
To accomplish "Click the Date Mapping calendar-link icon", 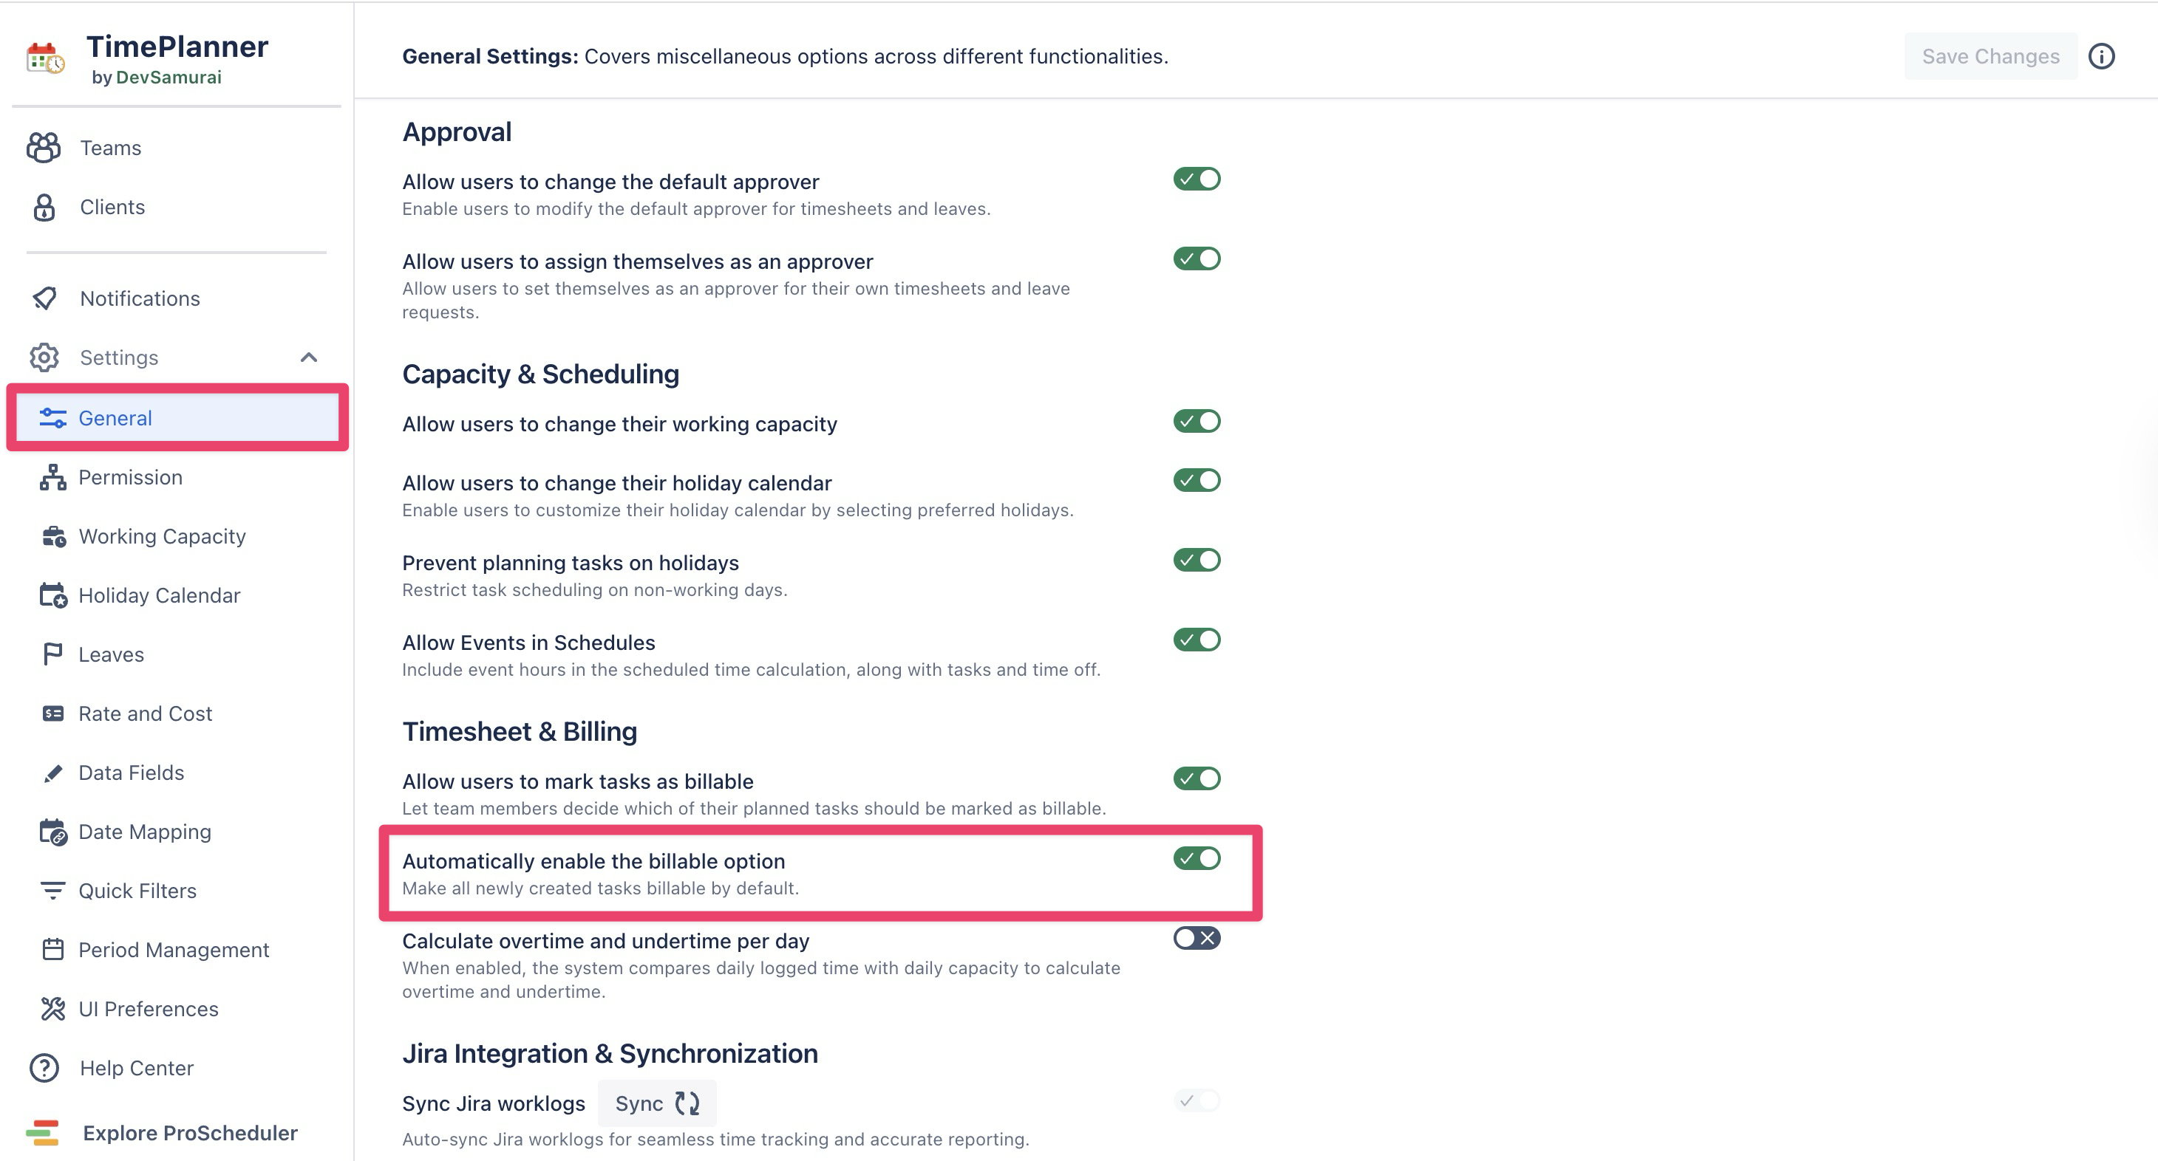I will coord(52,832).
